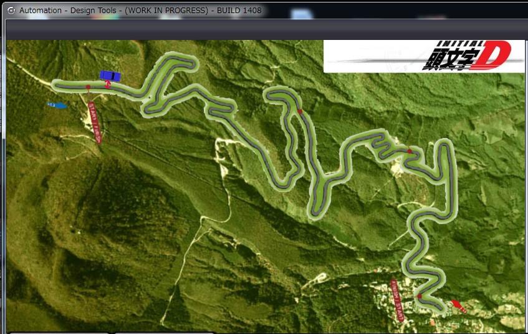The height and width of the screenshot is (334, 528).
Task: Click the red double-arrow under the blue car
Action: pyautogui.click(x=107, y=85)
